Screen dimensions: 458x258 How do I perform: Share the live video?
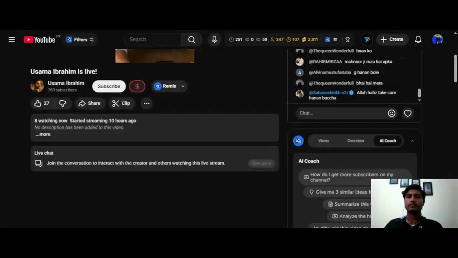click(90, 103)
